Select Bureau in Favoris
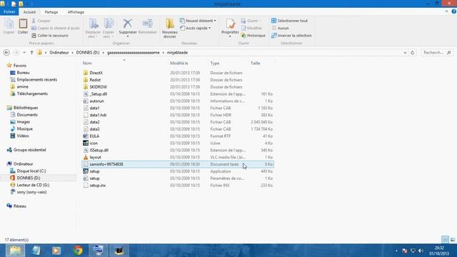Image resolution: width=457 pixels, height=257 pixels. point(23,73)
